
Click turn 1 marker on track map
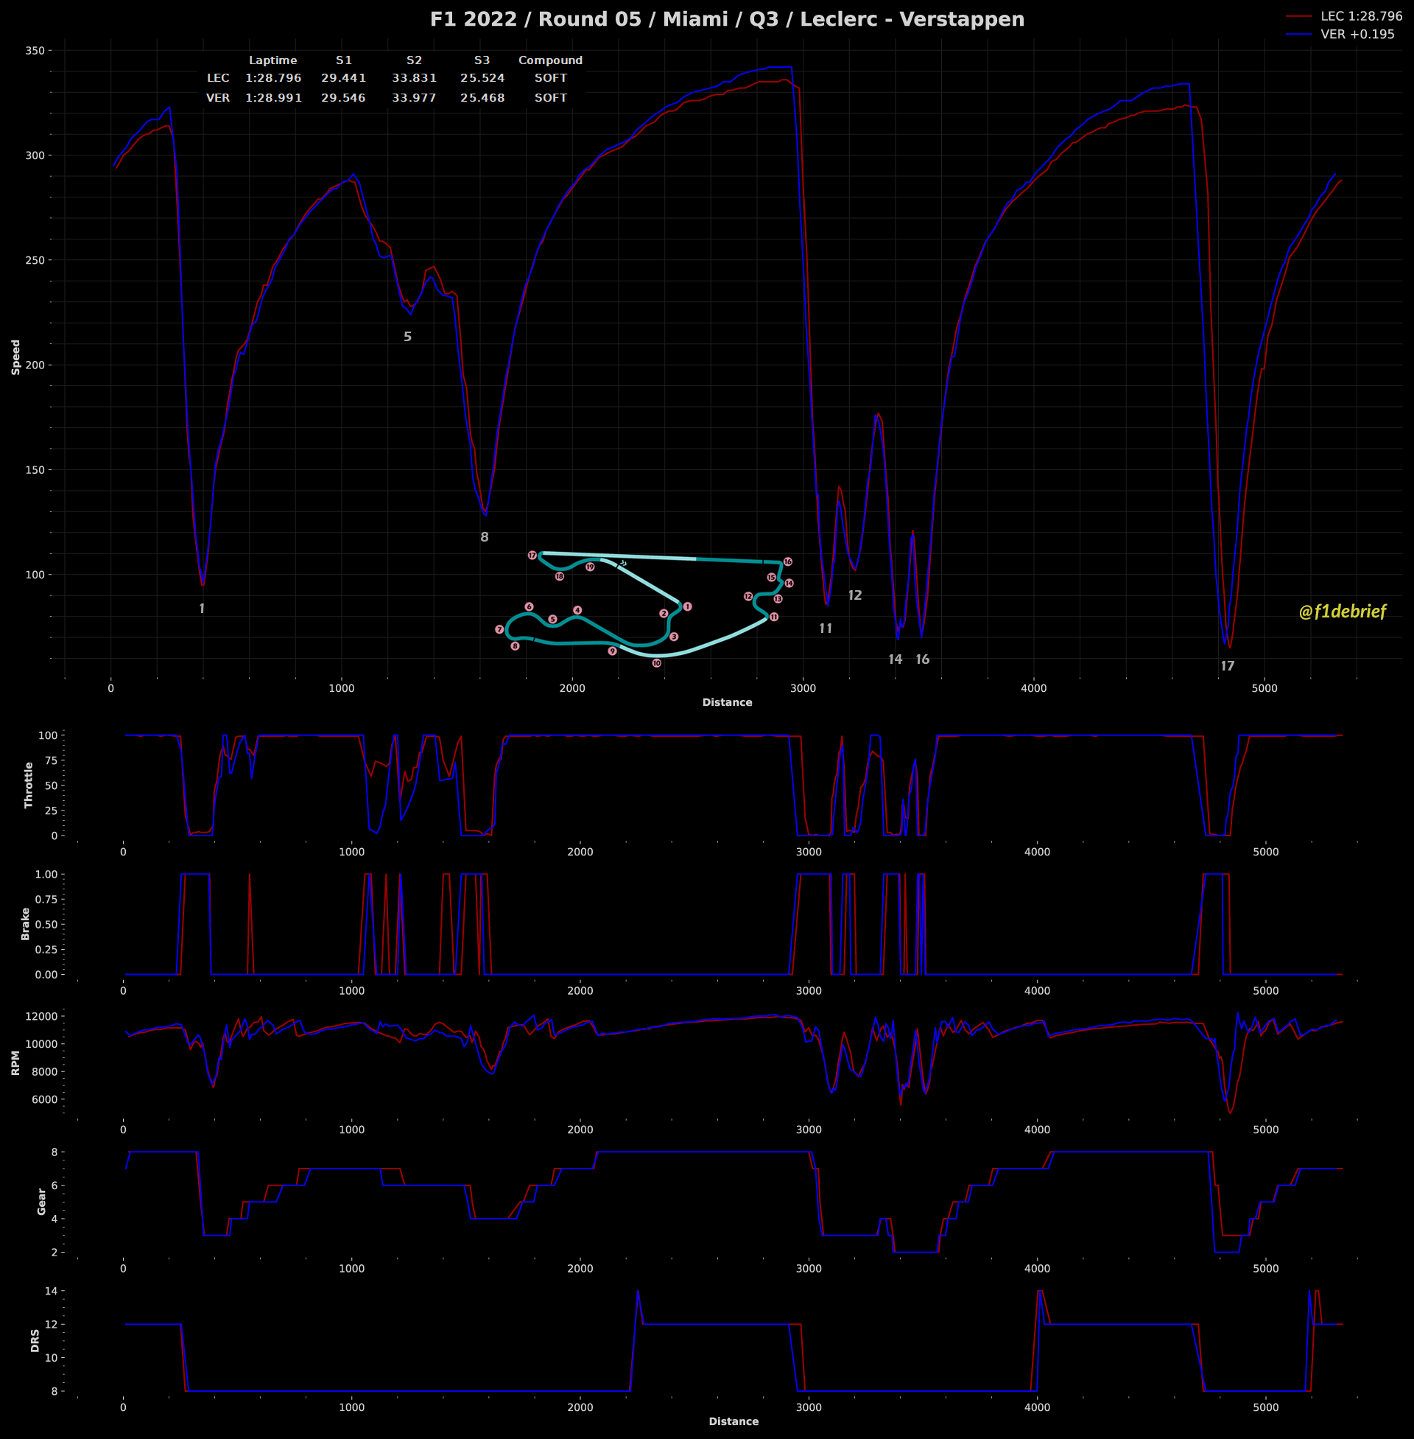tap(688, 607)
